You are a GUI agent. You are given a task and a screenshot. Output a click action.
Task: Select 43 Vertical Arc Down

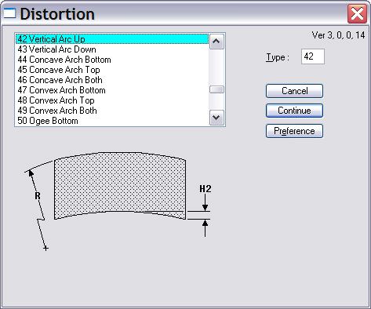tap(112, 49)
